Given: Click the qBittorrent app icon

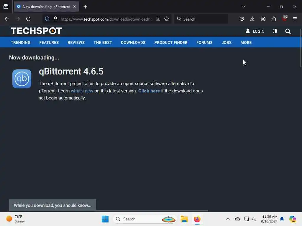Looking at the screenshot, I should click(22, 79).
